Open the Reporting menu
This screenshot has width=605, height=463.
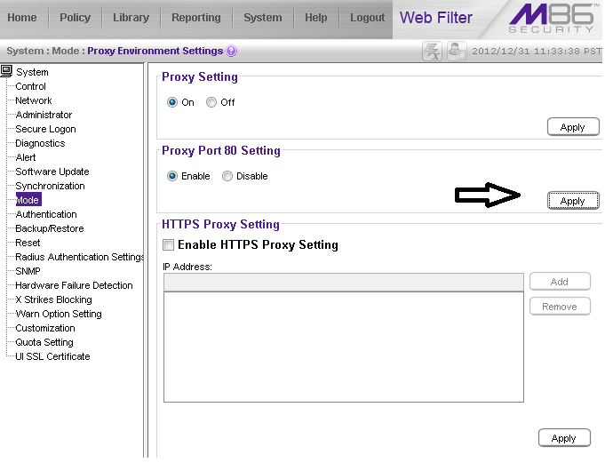pos(196,18)
